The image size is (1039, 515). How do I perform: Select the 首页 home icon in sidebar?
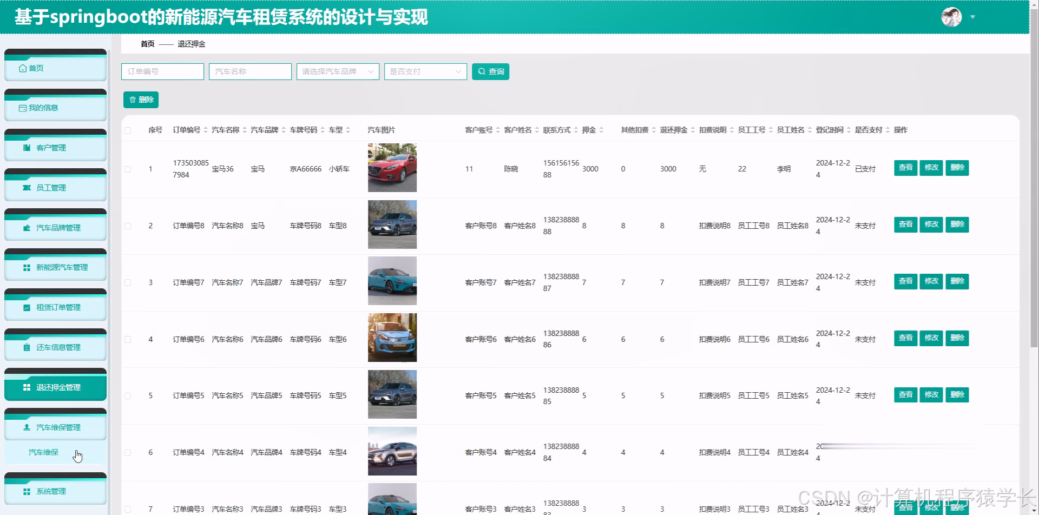(x=23, y=68)
